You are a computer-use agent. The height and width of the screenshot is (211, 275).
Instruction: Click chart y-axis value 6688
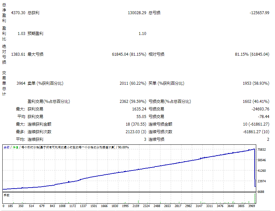[261, 192]
